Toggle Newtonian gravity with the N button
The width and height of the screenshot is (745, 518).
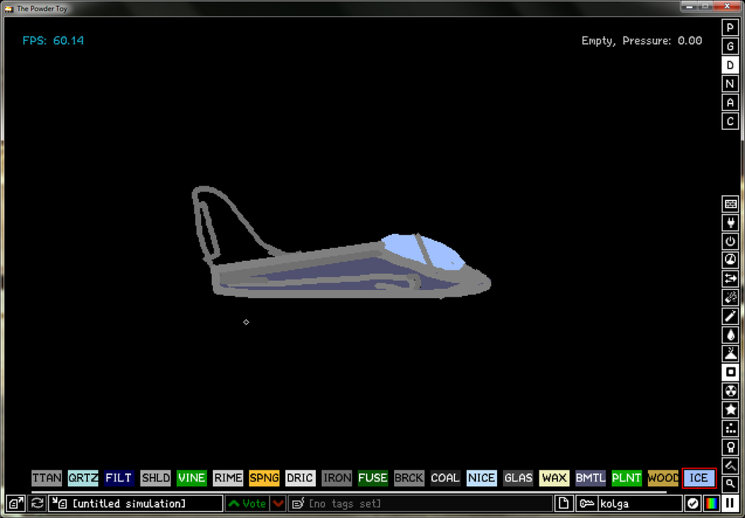click(730, 83)
